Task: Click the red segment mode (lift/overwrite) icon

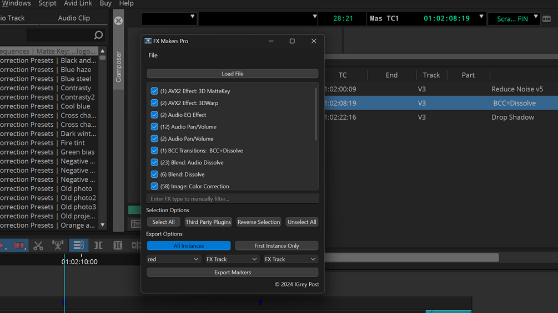Action: pyautogui.click(x=19, y=245)
